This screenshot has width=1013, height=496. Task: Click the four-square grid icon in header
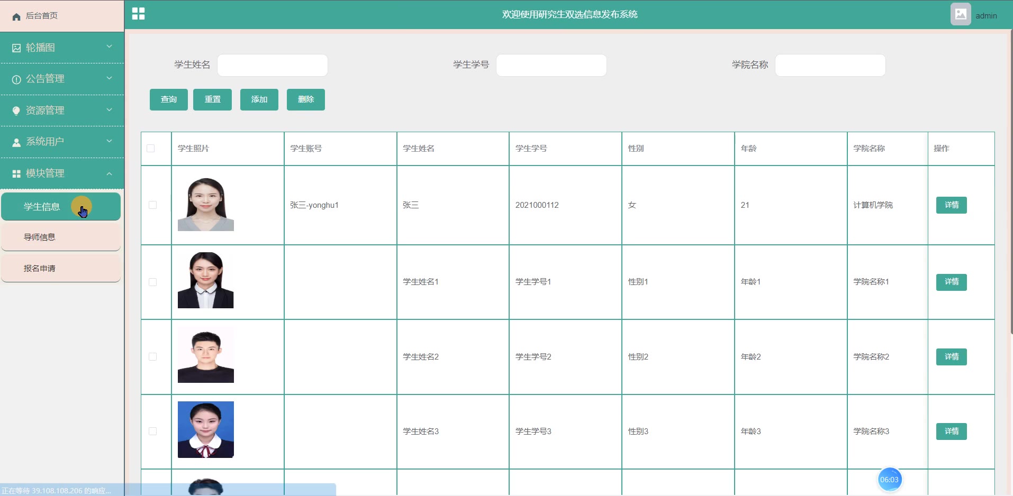(x=138, y=14)
